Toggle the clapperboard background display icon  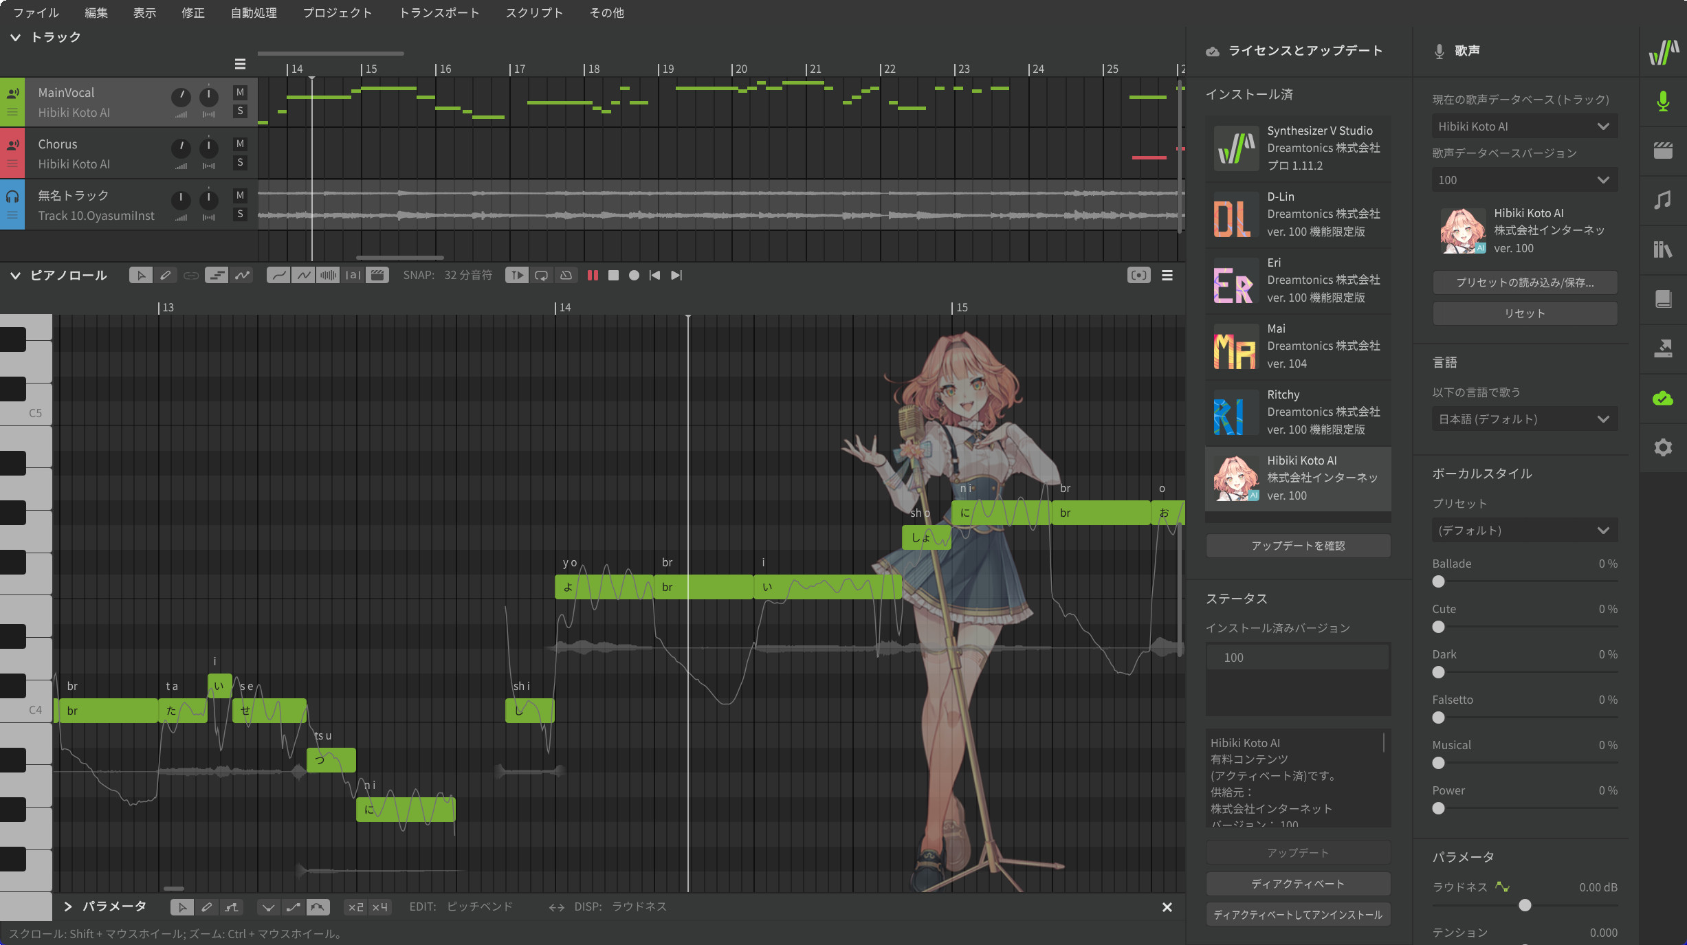[377, 275]
